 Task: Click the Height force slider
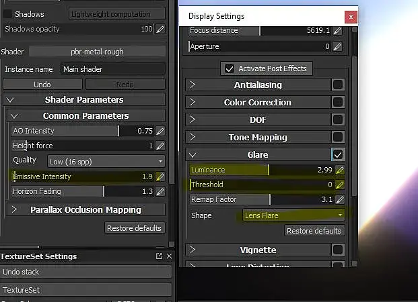click(x=83, y=146)
